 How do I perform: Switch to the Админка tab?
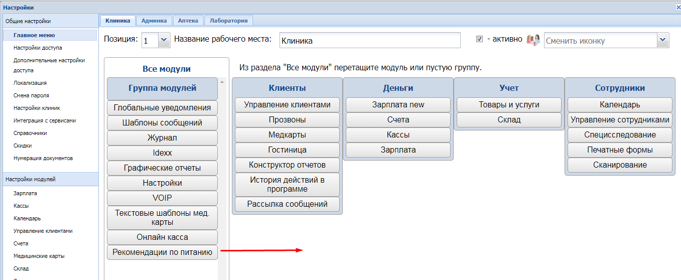pos(154,21)
